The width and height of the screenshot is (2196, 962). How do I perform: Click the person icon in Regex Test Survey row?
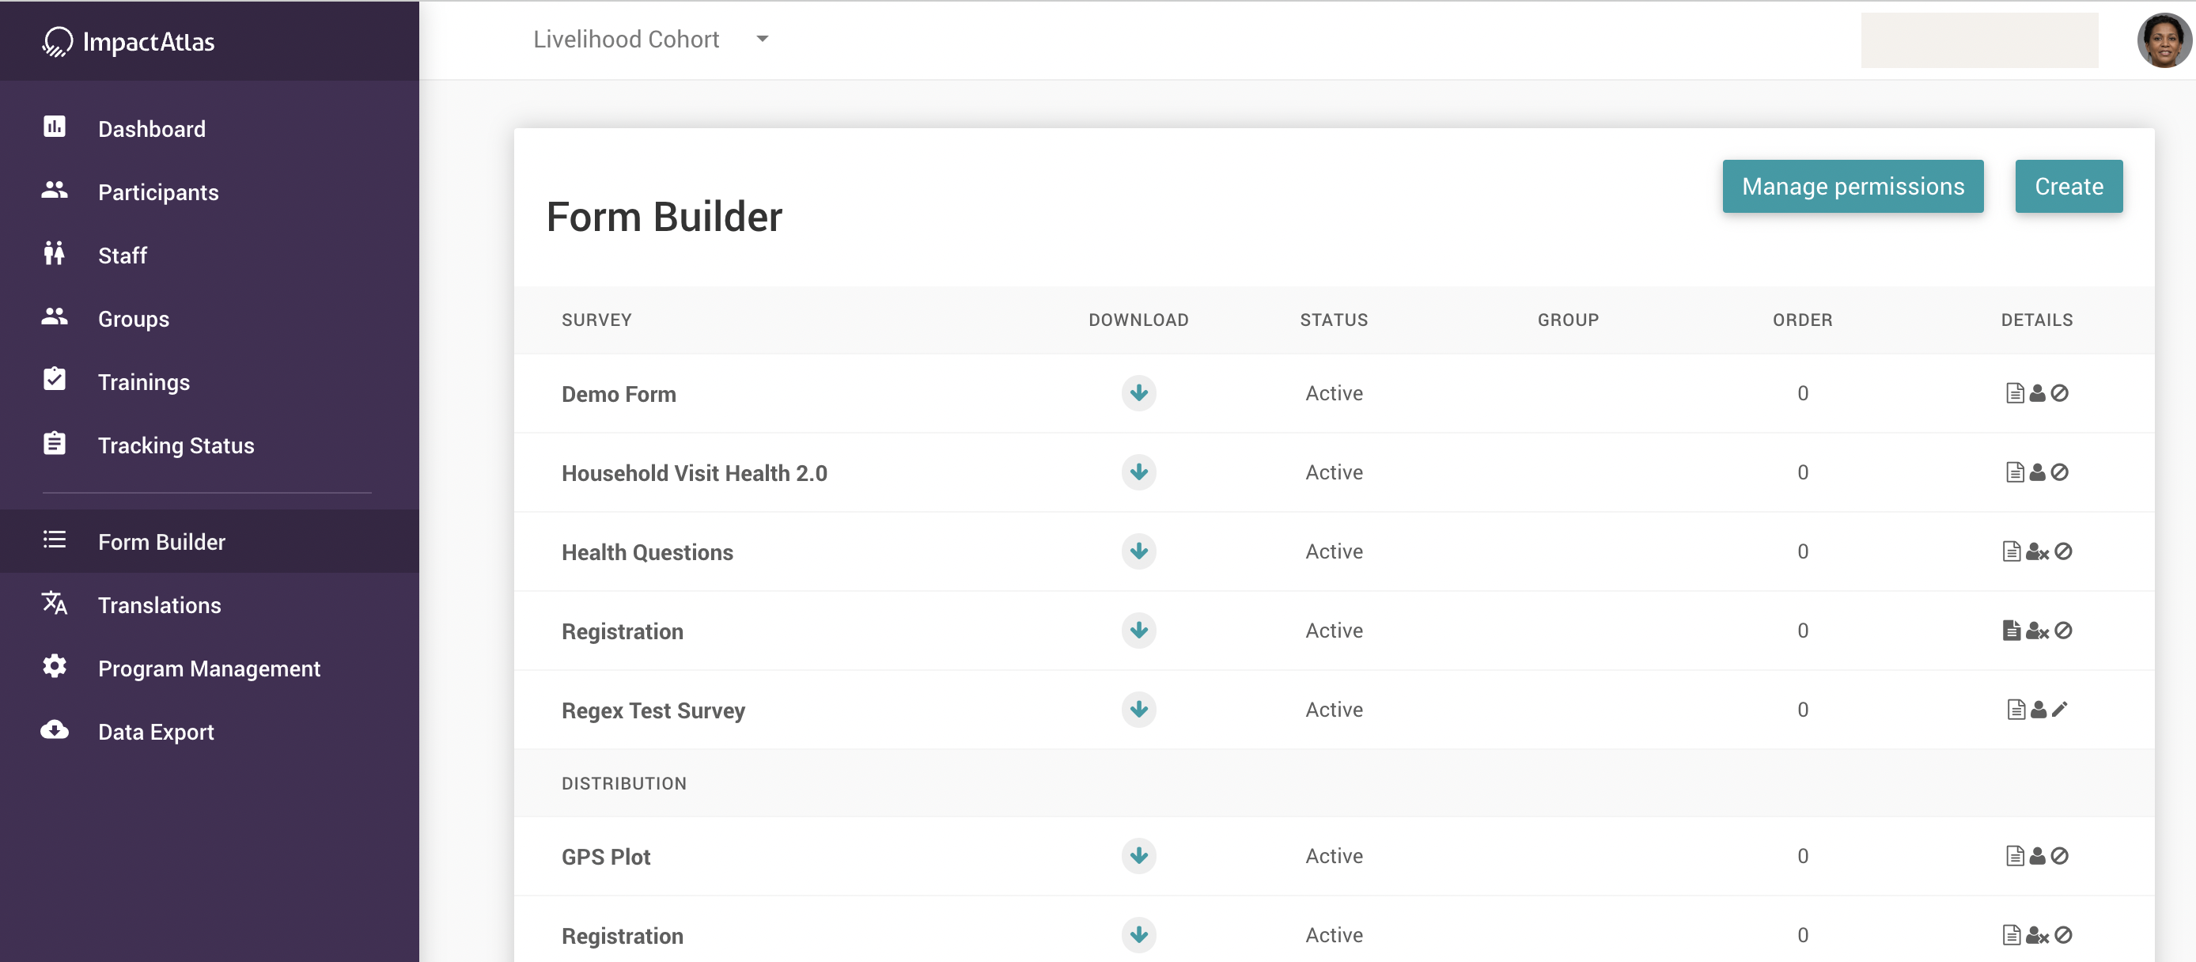coord(2039,710)
